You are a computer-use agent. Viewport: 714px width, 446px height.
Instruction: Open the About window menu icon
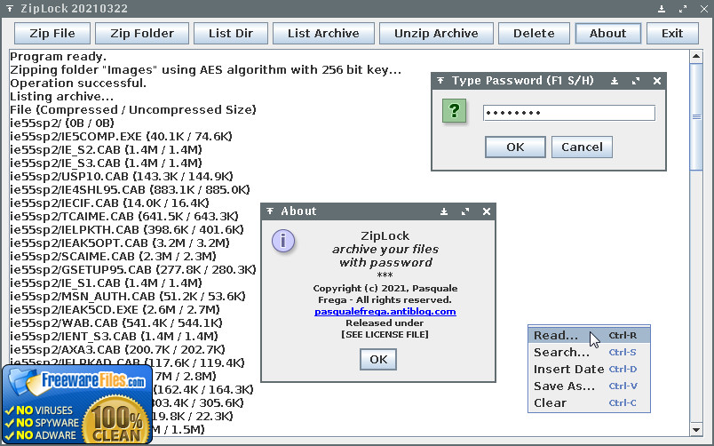[270, 211]
